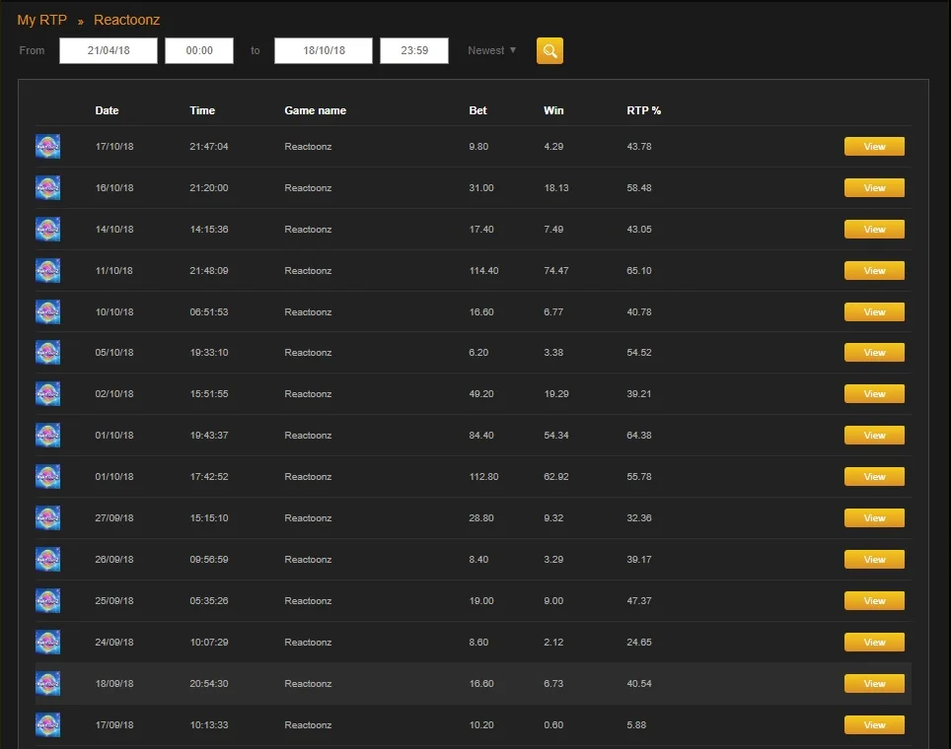The width and height of the screenshot is (951, 749).
Task: View the 26/09/18 session details
Action: 874,559
